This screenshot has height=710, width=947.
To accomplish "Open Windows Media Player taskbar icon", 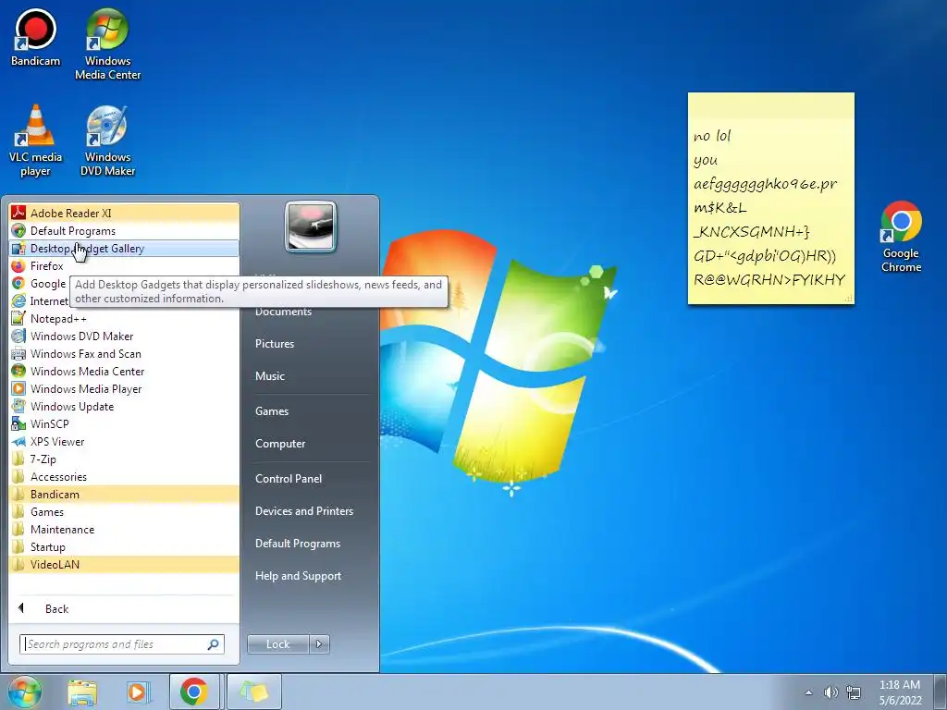I will (138, 692).
